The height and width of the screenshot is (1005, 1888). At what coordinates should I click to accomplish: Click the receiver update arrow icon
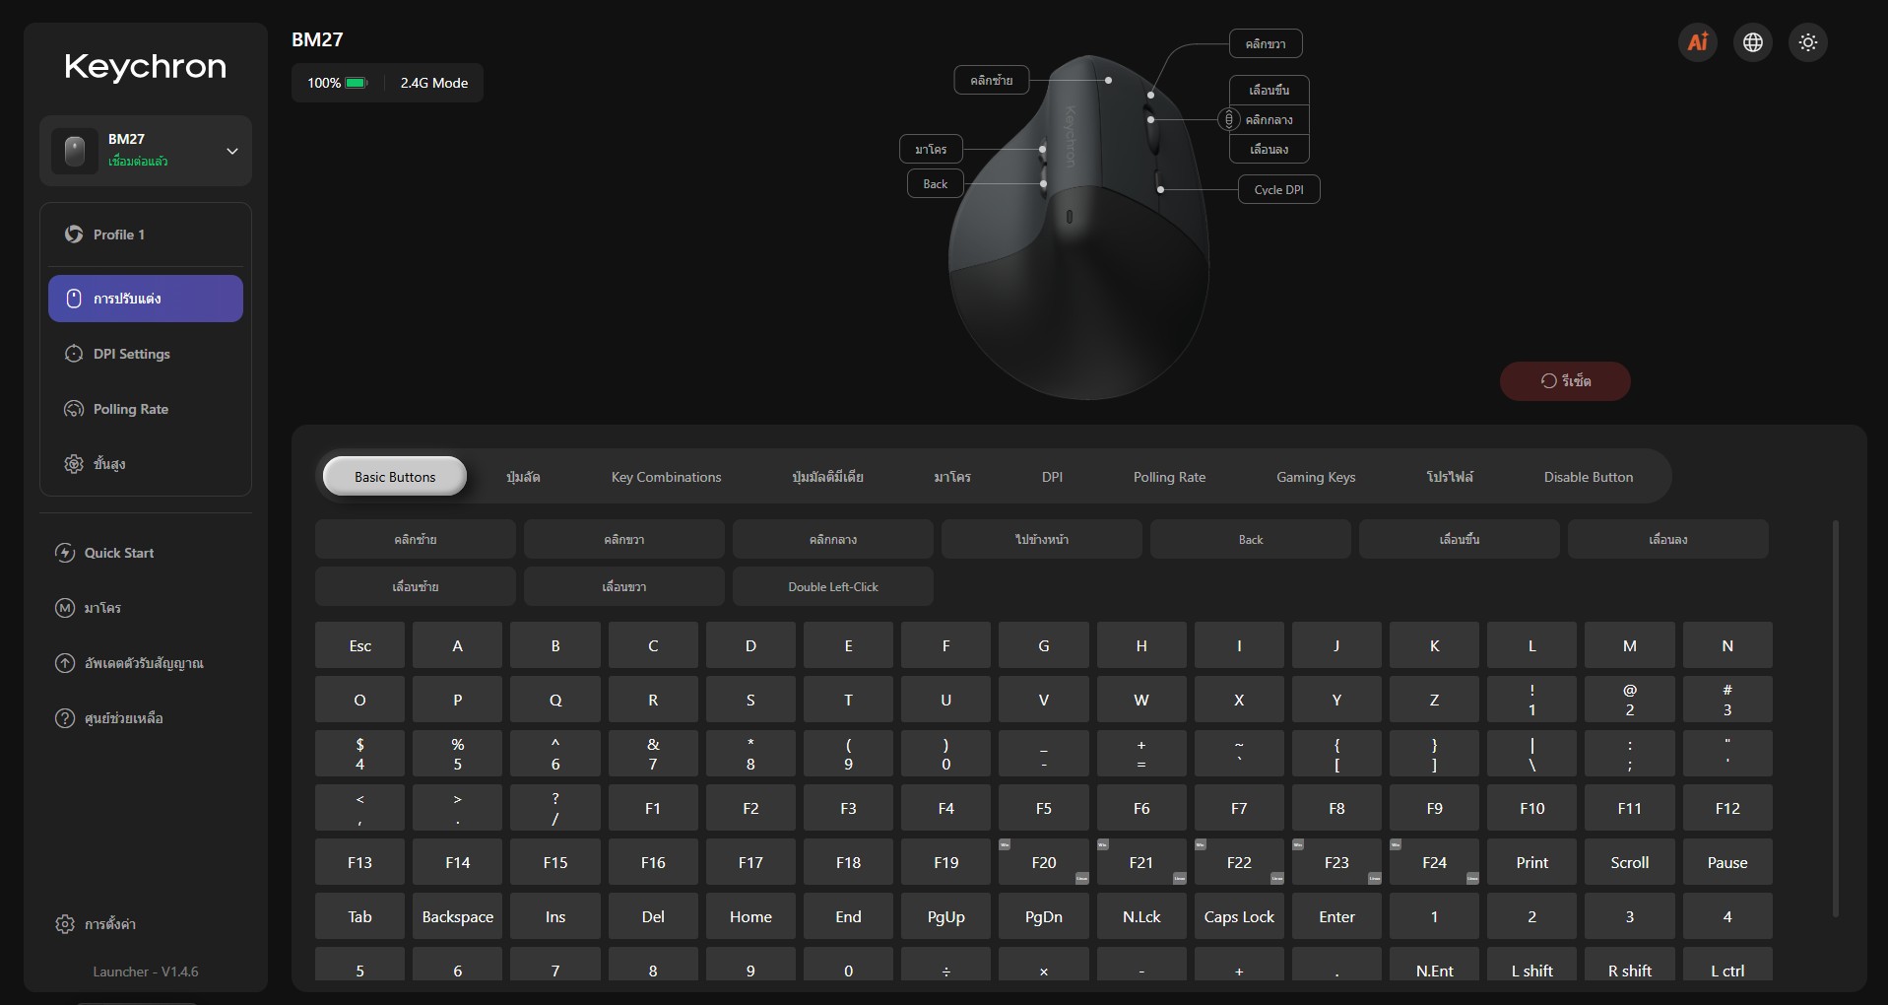(x=65, y=663)
